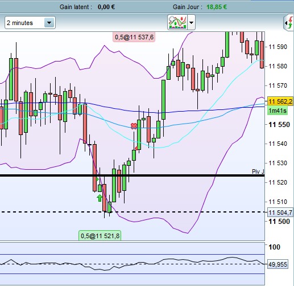
Task: Expand the indicator button dropdown arrow
Action: 191,23
